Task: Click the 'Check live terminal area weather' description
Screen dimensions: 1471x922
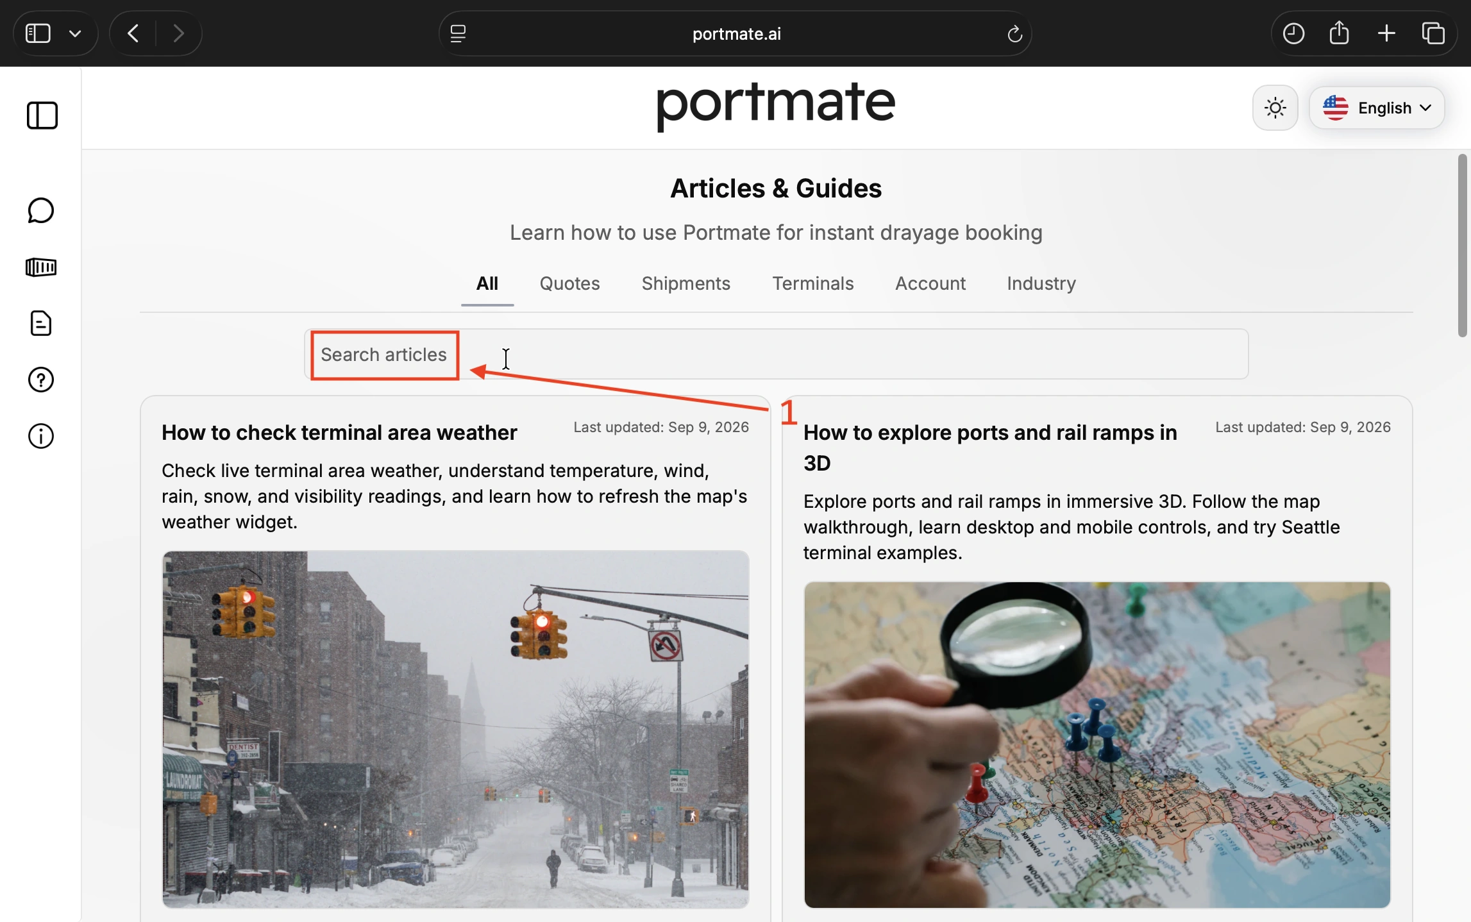Action: click(455, 496)
